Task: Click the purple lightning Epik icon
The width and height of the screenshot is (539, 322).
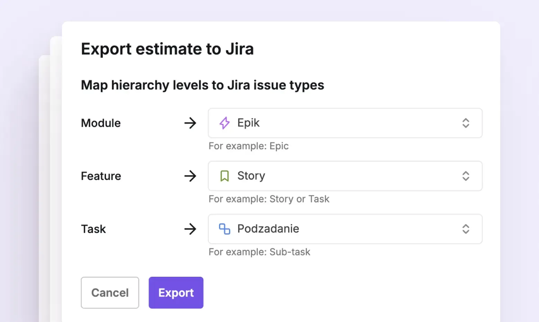Action: pyautogui.click(x=224, y=123)
